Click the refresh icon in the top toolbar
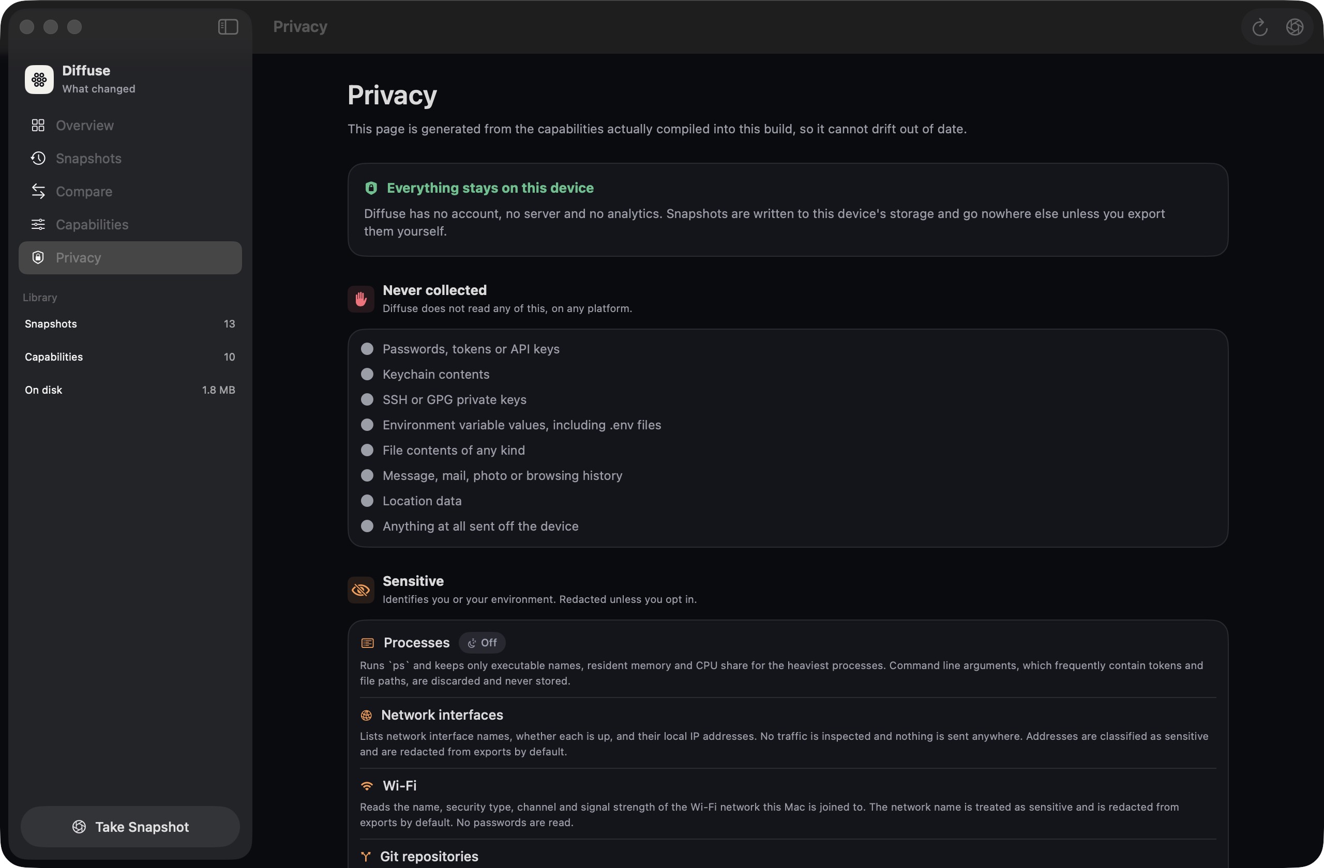 pyautogui.click(x=1259, y=27)
